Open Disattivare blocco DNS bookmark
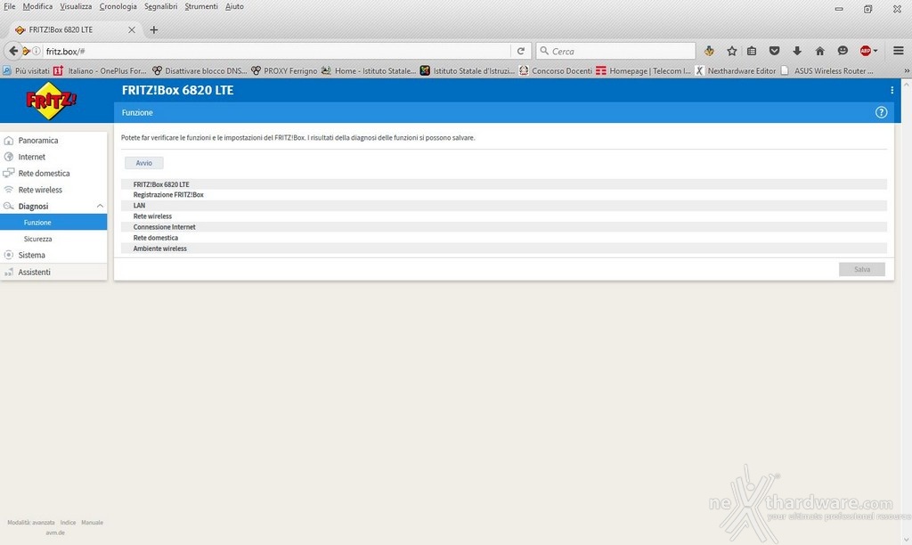 pos(199,71)
